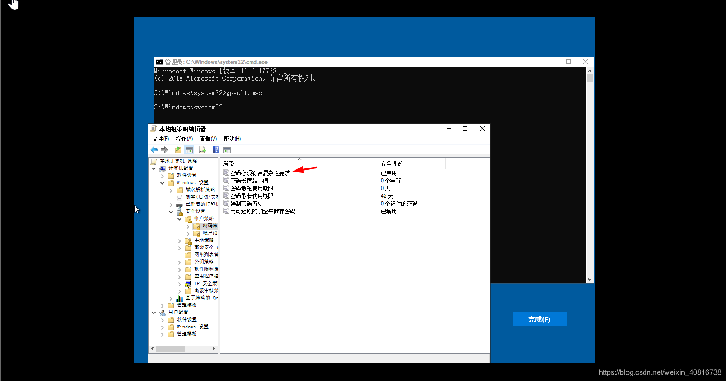The image size is (726, 381).
Task: Click the 42 天 security setting value
Action: 387,196
